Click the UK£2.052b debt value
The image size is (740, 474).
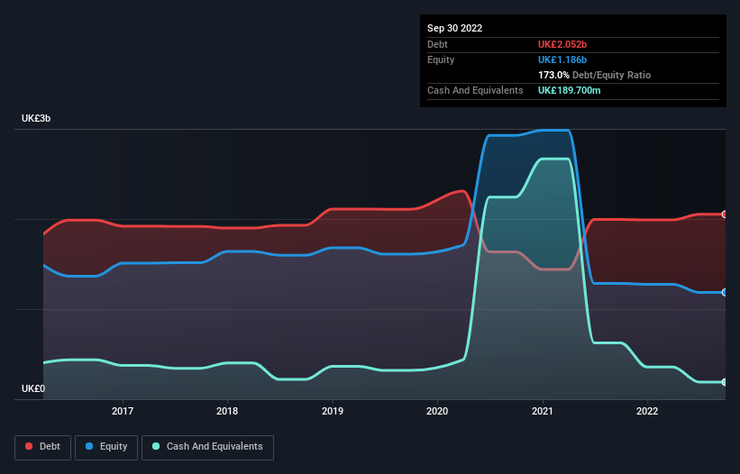point(562,44)
